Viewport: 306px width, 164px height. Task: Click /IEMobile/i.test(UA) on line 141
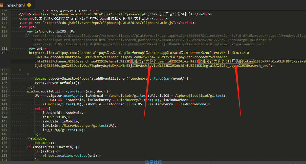pos(62,104)
